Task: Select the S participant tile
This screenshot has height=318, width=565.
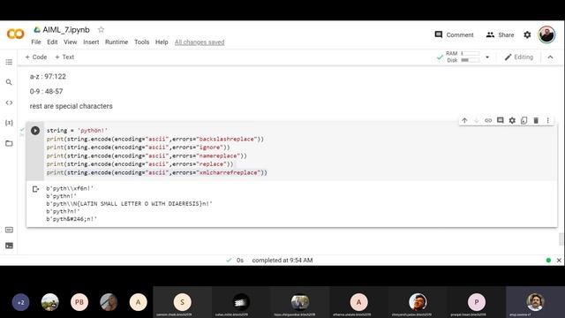Action: (x=183, y=302)
